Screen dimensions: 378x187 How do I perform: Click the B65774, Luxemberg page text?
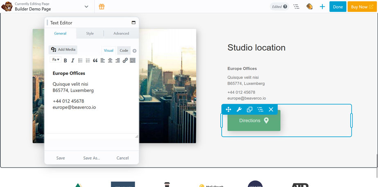[x=246, y=83]
